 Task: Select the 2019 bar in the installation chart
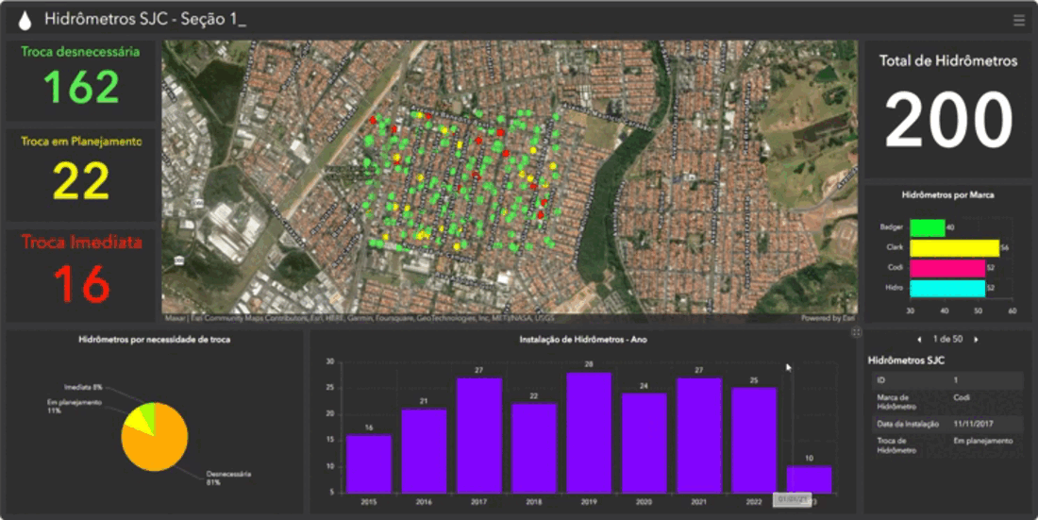588,432
